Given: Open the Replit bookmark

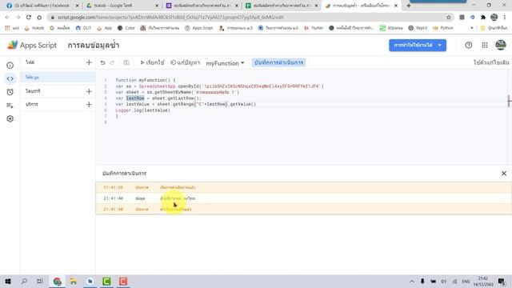Looking at the screenshot, I should click(x=418, y=28).
